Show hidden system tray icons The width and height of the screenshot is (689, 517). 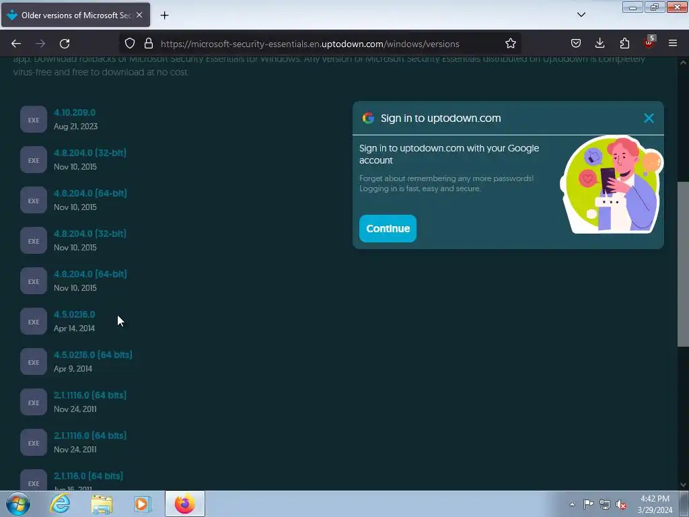(x=572, y=504)
